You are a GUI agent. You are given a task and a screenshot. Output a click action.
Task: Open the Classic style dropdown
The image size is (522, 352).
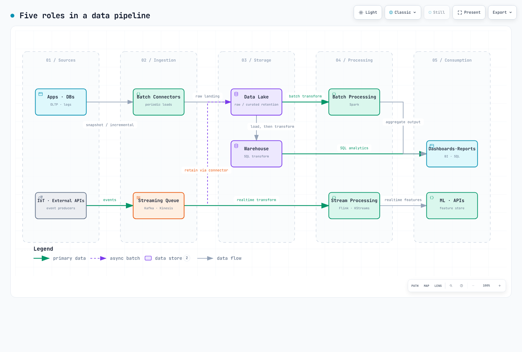403,12
